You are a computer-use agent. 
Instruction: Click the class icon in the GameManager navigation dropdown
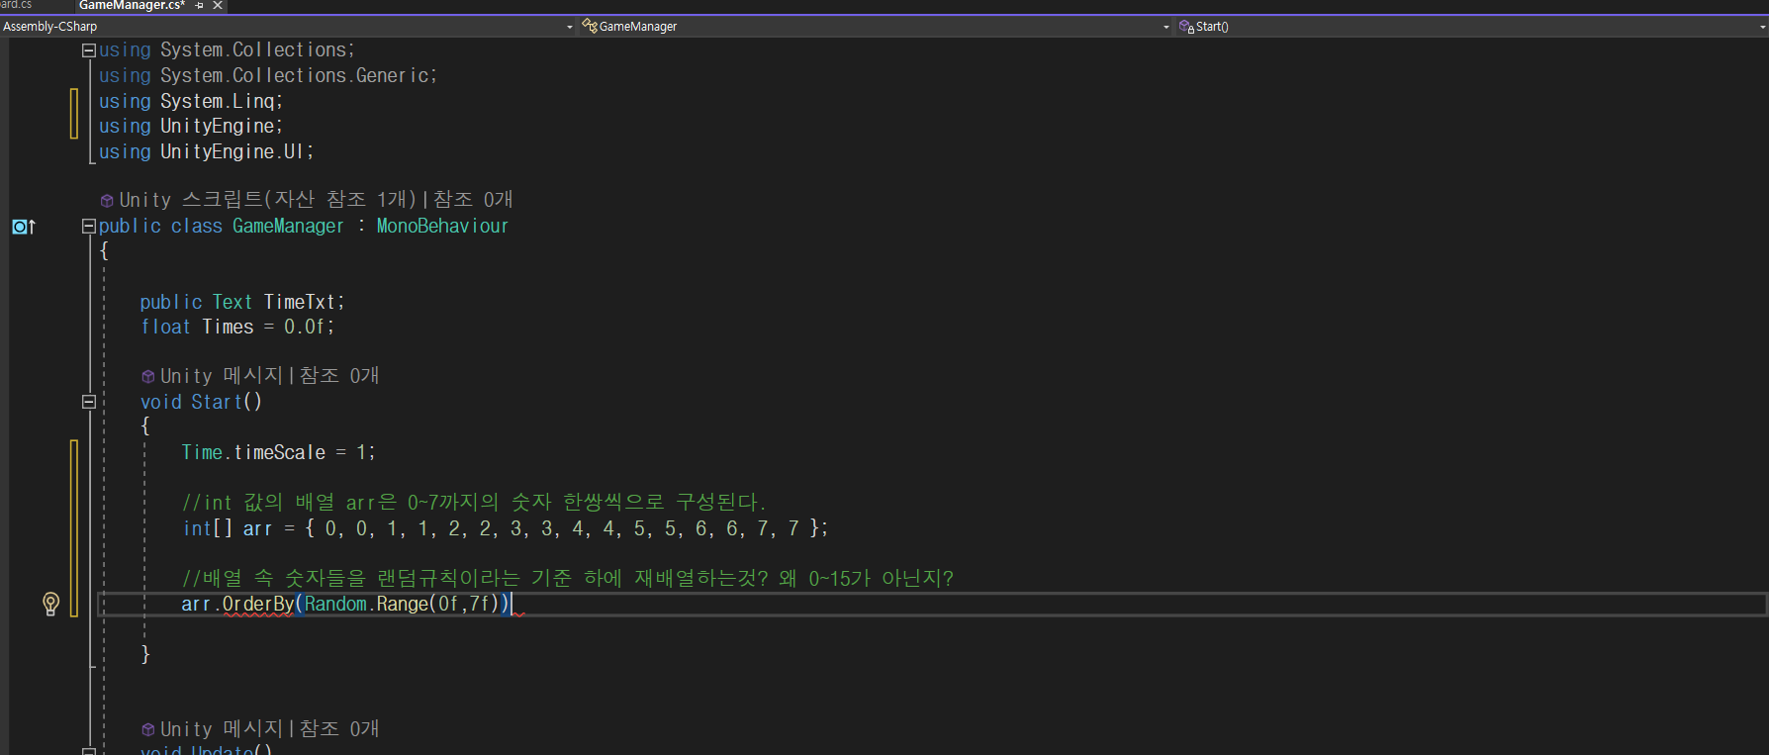[590, 26]
